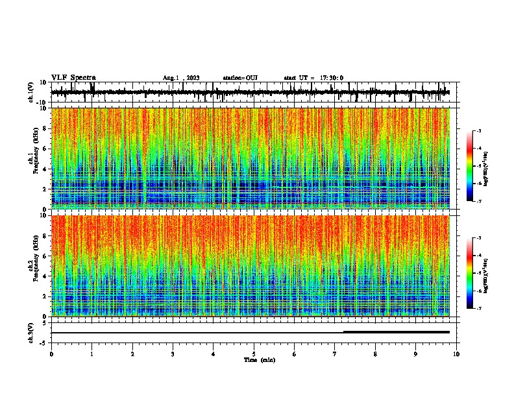Click time axis tick label '0'
Screen dimensions: 514x397
click(x=51, y=354)
